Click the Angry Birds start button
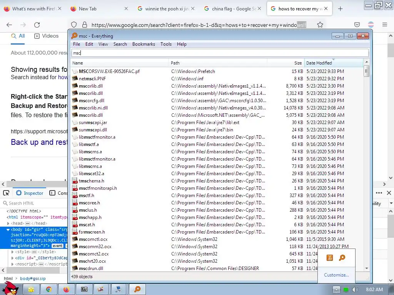 (x=11, y=288)
